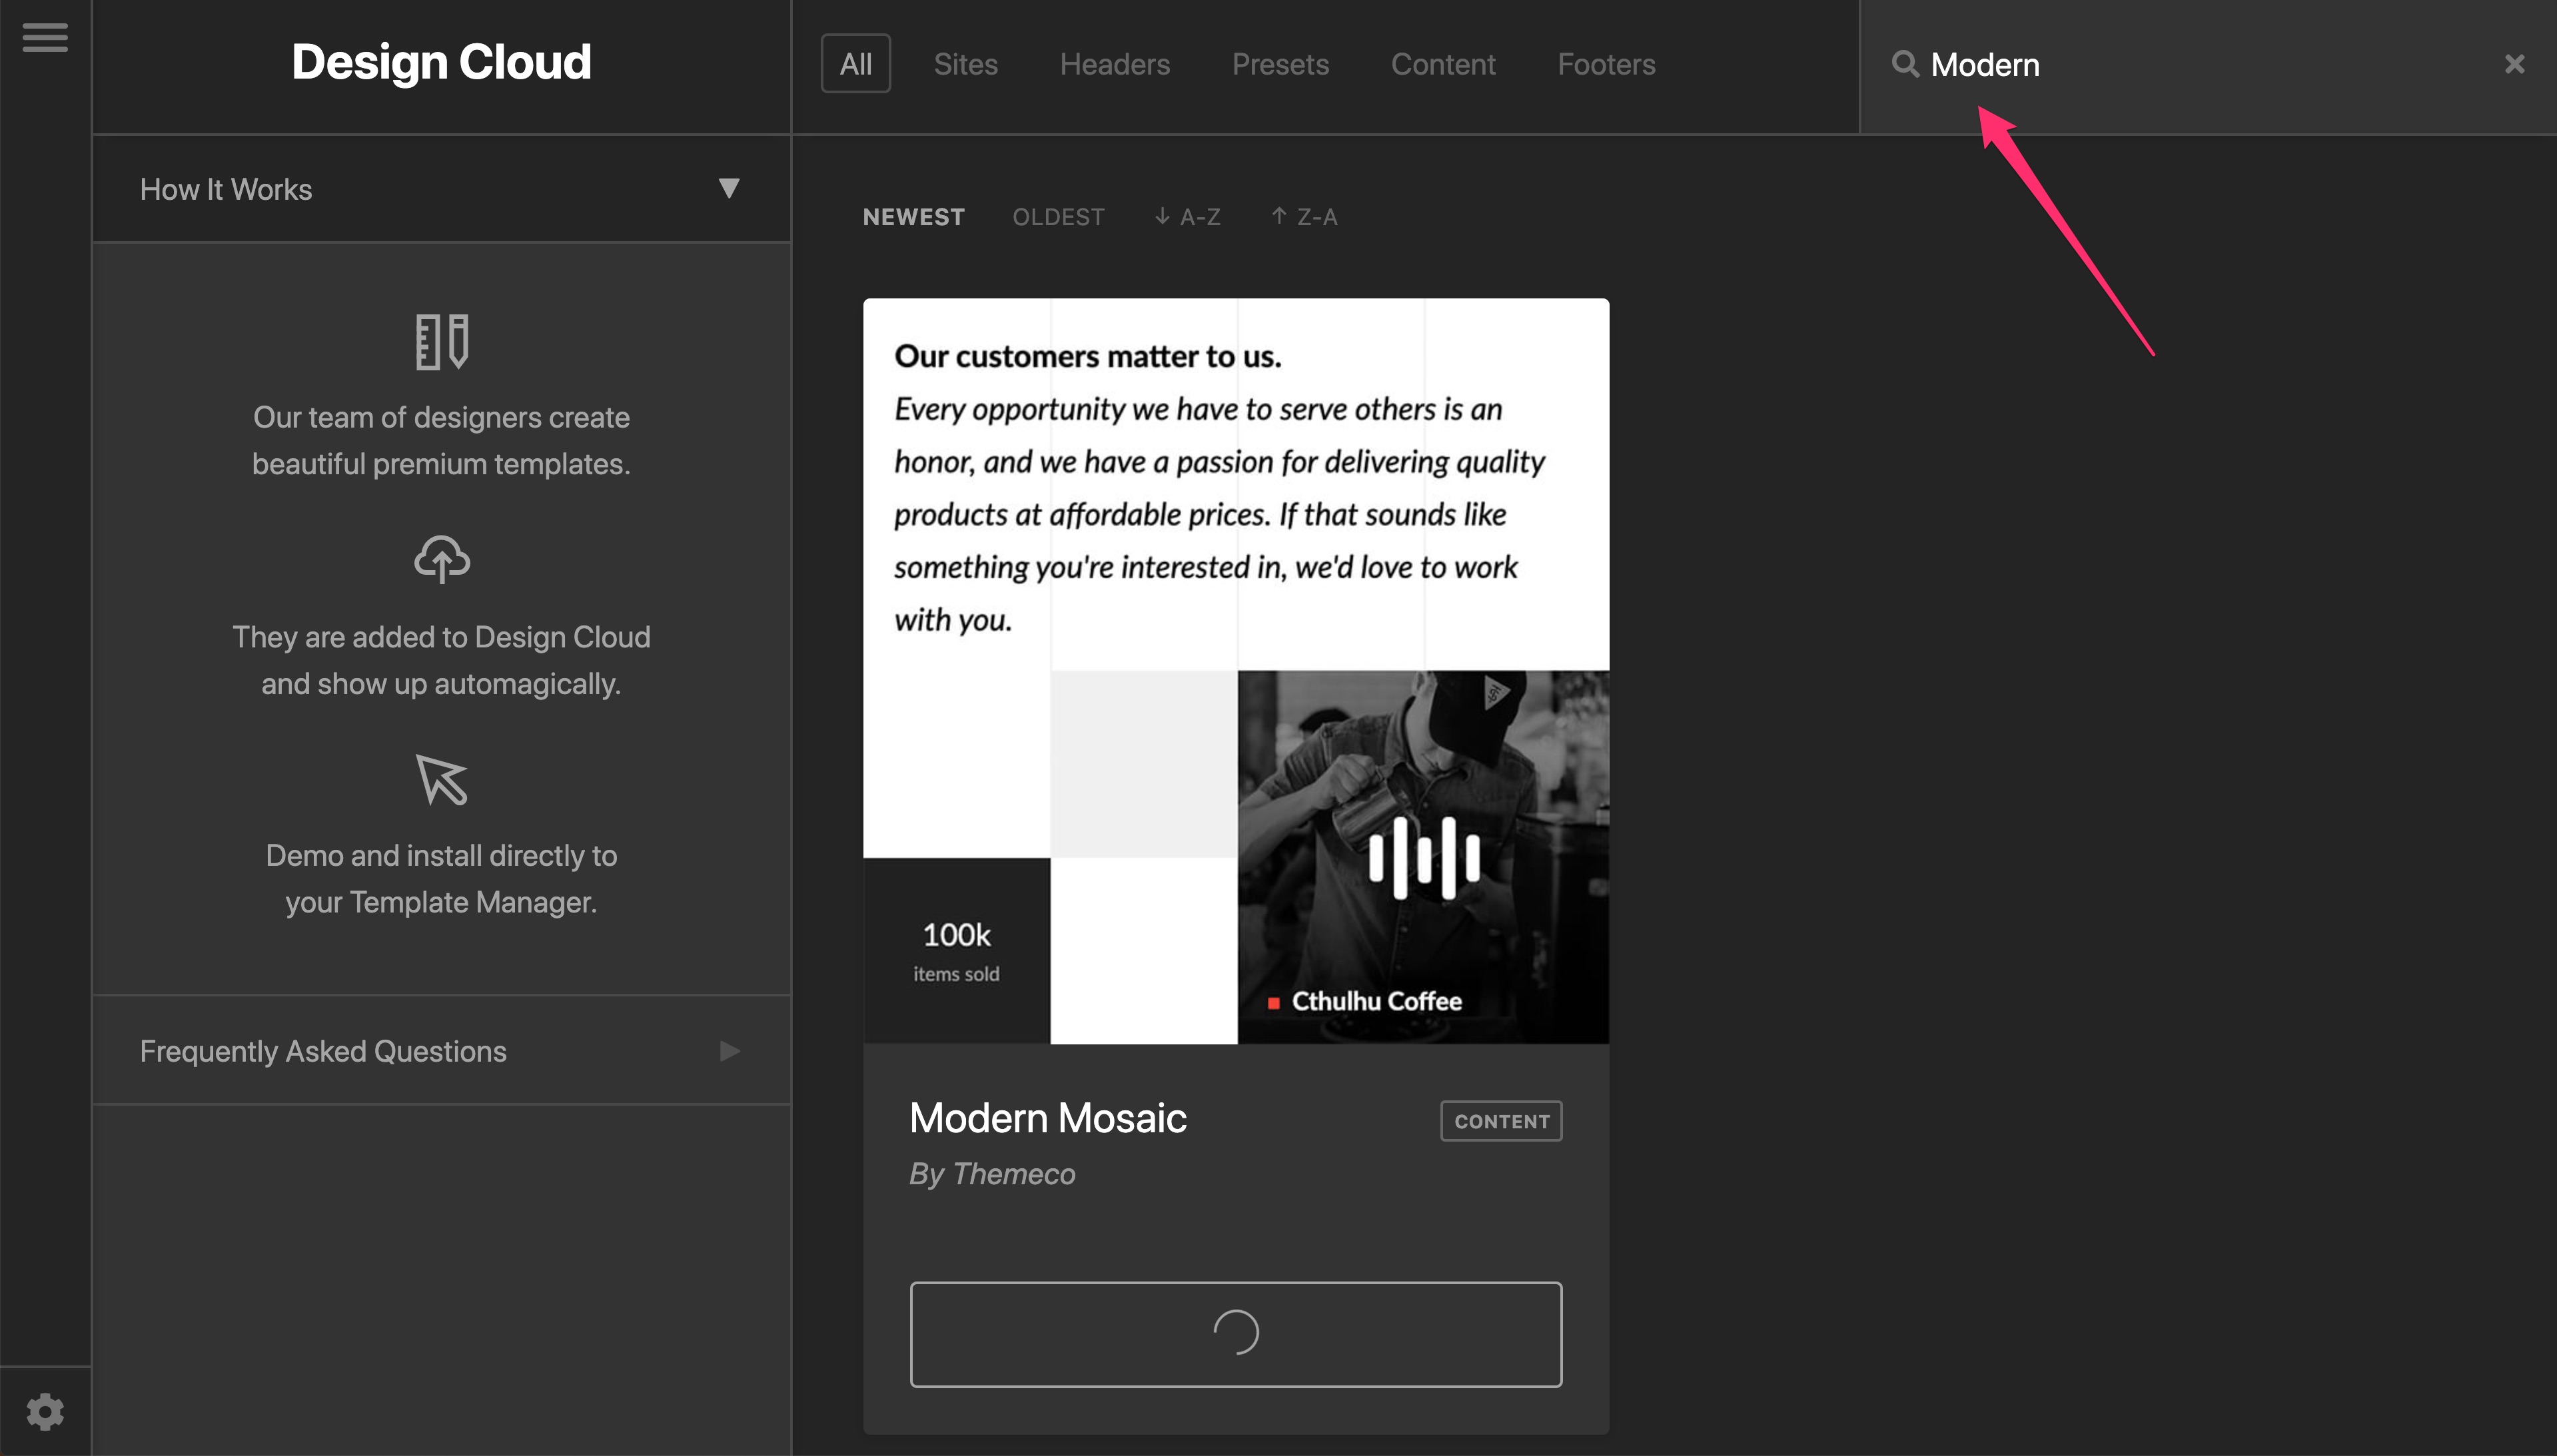Click the cursor arrow icon
The image size is (2557, 1456).
pos(442,779)
